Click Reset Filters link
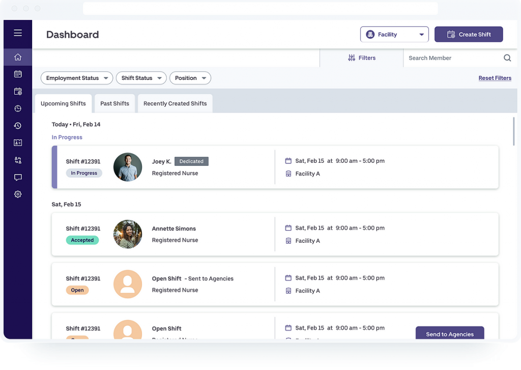 (495, 78)
